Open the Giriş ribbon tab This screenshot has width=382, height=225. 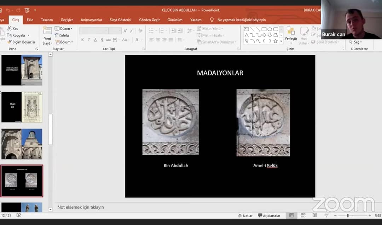coord(16,20)
